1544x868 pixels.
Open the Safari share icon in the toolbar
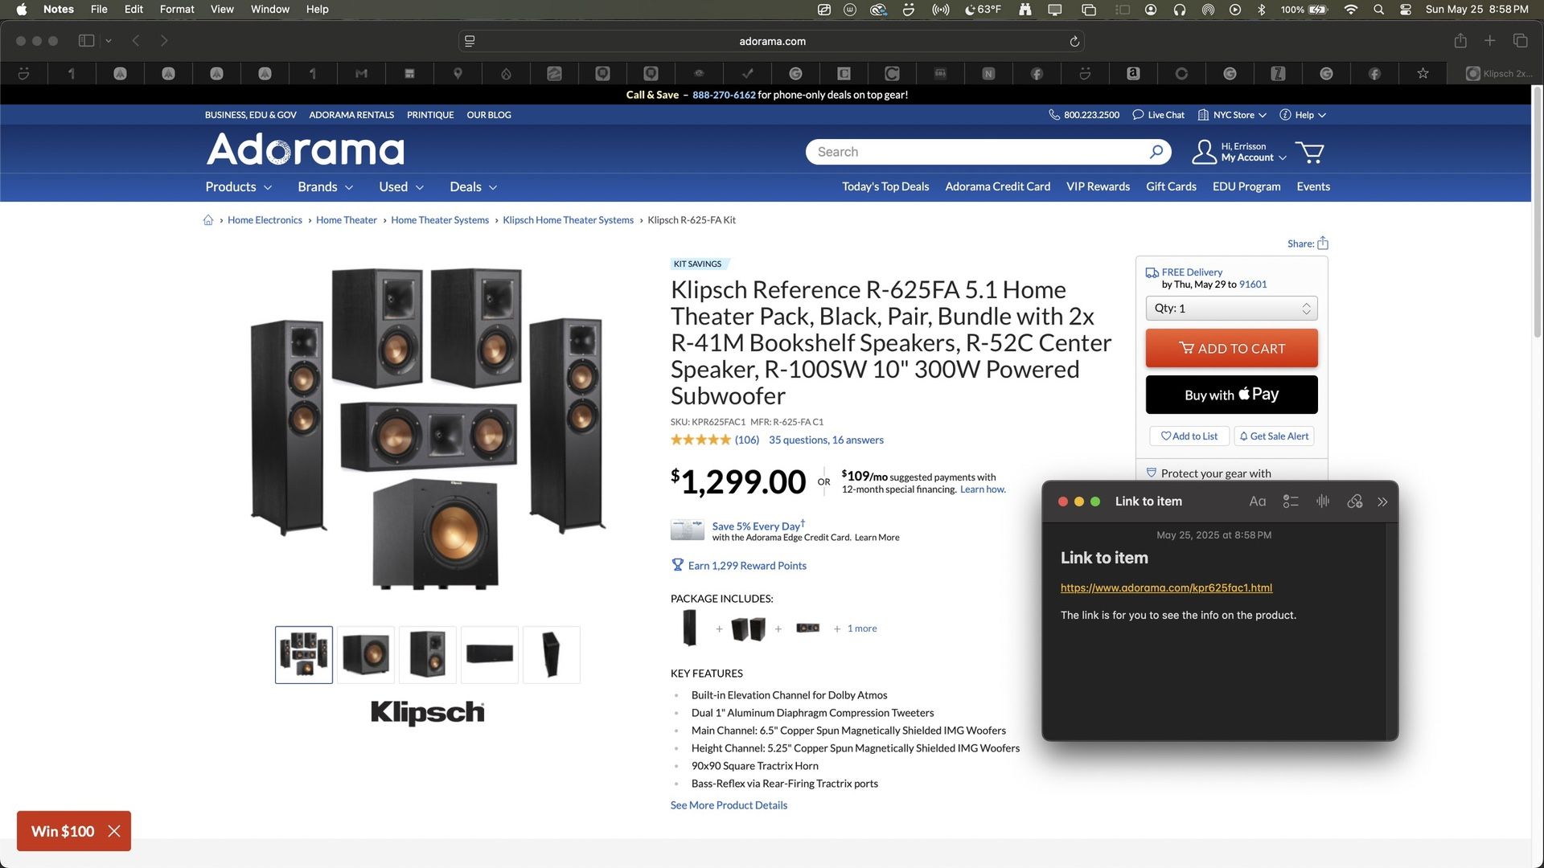point(1460,41)
